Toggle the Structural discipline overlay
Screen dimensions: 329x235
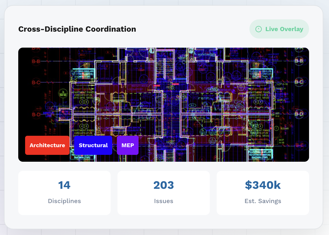click(x=93, y=145)
